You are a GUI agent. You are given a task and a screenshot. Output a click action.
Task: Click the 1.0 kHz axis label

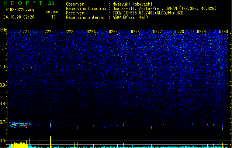tap(3, 67)
